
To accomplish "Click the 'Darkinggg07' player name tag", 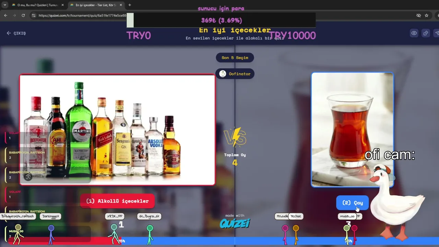I will [x=50, y=216].
